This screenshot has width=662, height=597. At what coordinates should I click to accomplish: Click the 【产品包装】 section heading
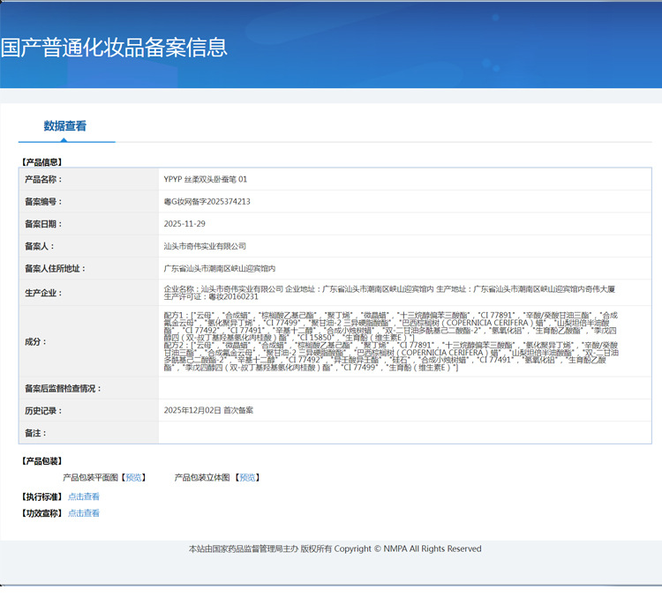(x=42, y=460)
